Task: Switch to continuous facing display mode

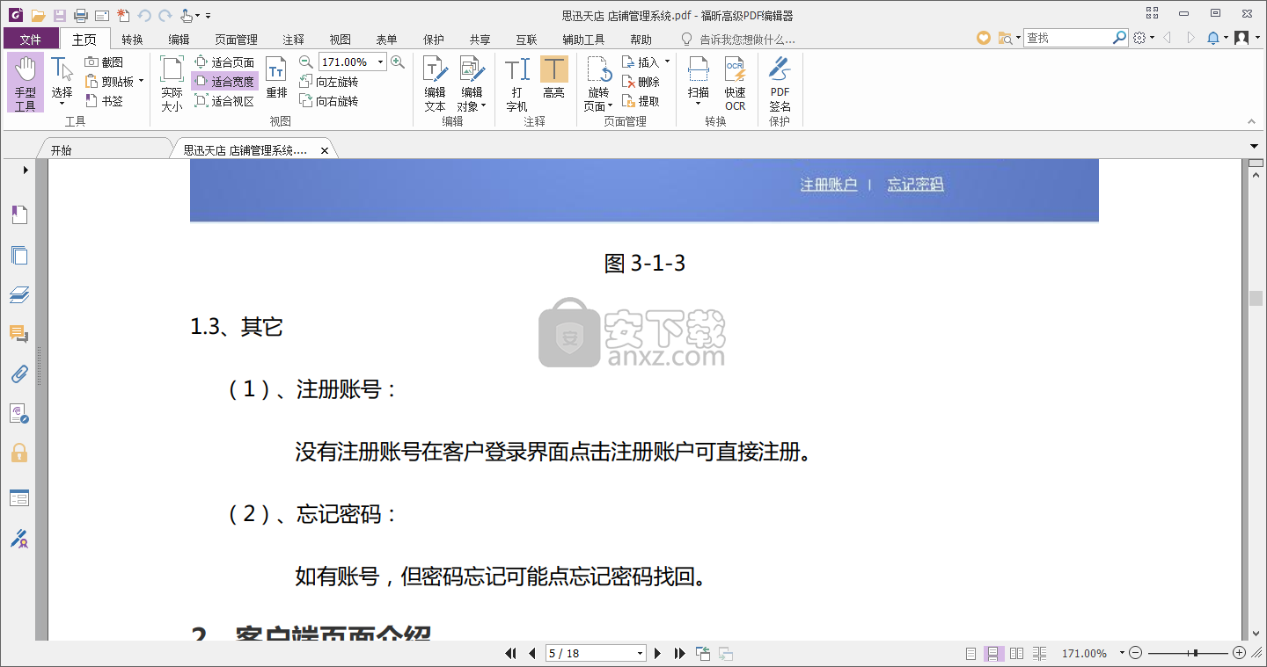Action: click(x=1039, y=653)
